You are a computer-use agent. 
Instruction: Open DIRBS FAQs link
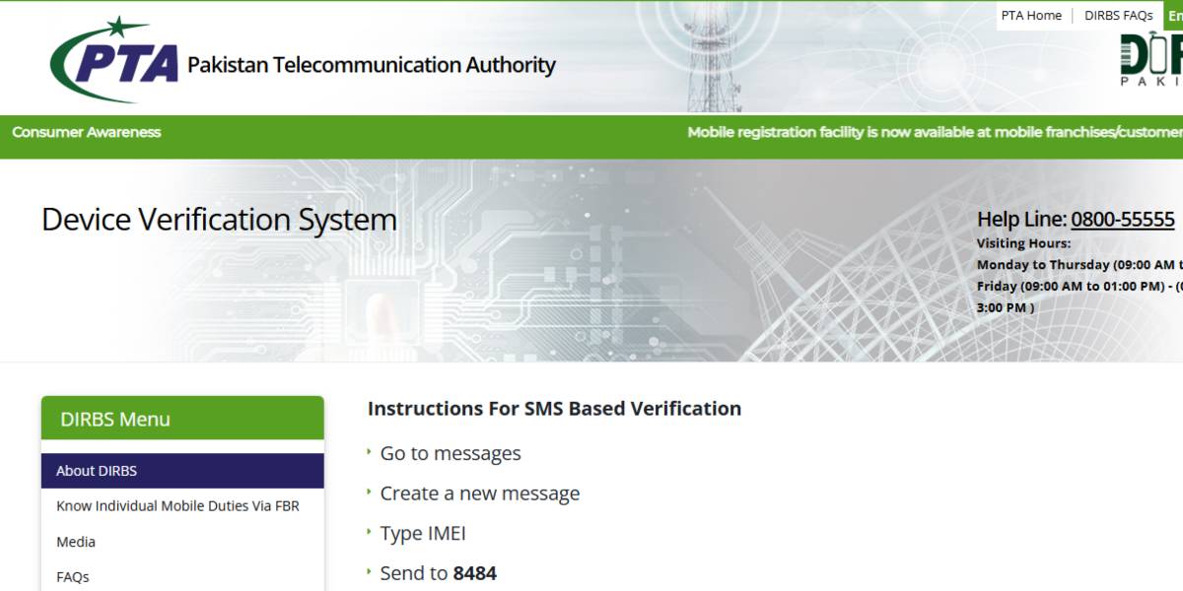(1118, 15)
